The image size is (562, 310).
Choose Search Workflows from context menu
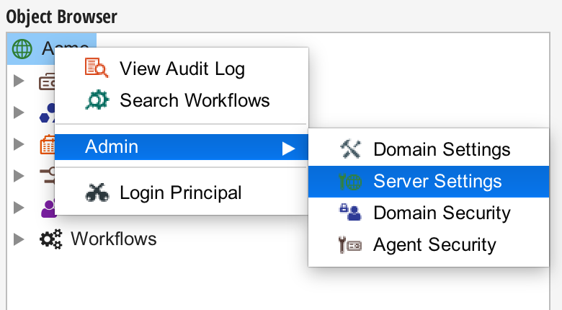pos(195,99)
